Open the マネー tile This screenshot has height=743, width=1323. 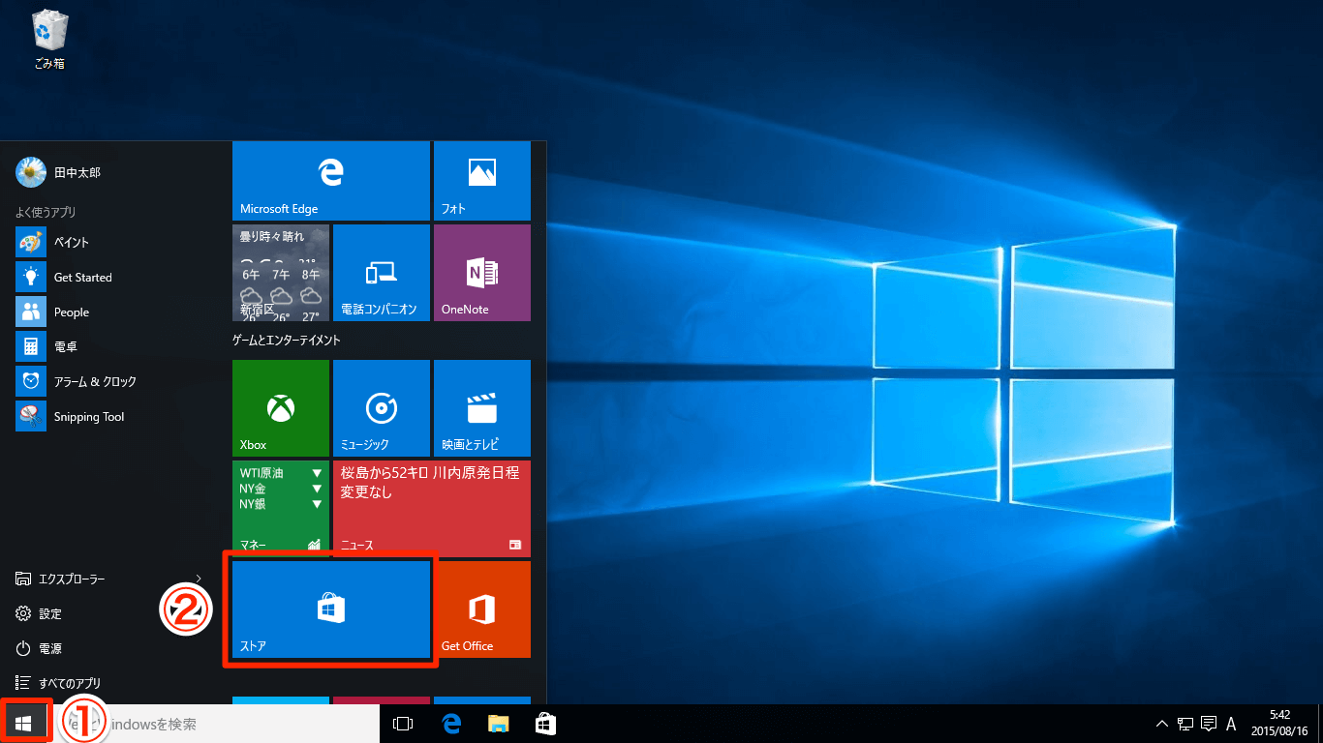281,509
